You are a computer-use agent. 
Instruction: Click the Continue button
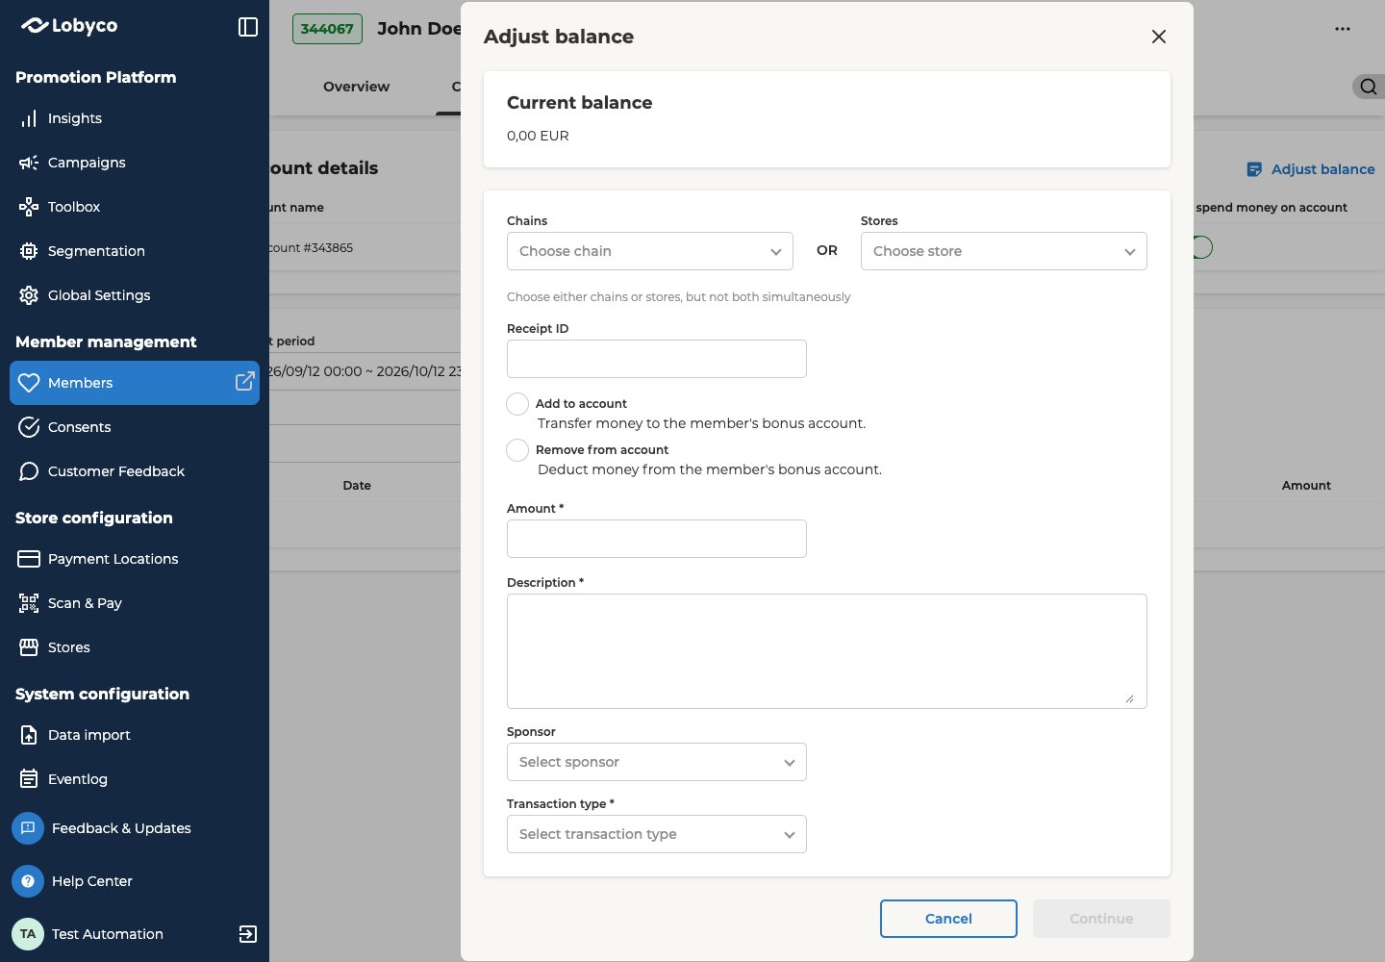click(x=1101, y=919)
